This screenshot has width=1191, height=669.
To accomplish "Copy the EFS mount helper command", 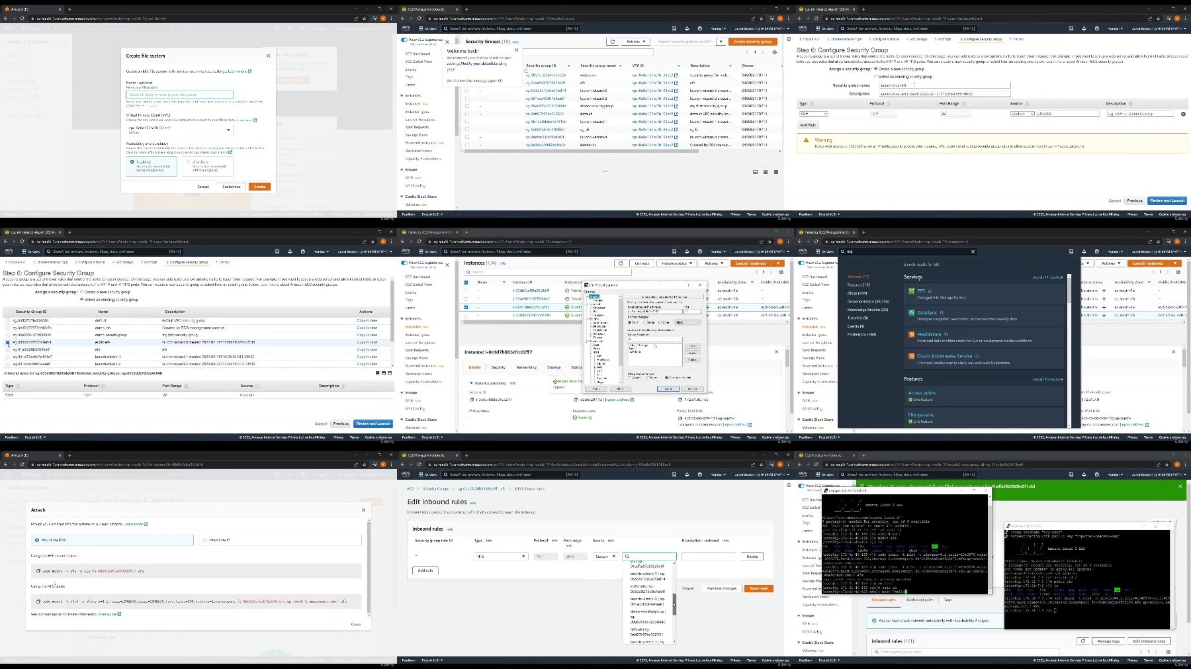I will click(38, 571).
